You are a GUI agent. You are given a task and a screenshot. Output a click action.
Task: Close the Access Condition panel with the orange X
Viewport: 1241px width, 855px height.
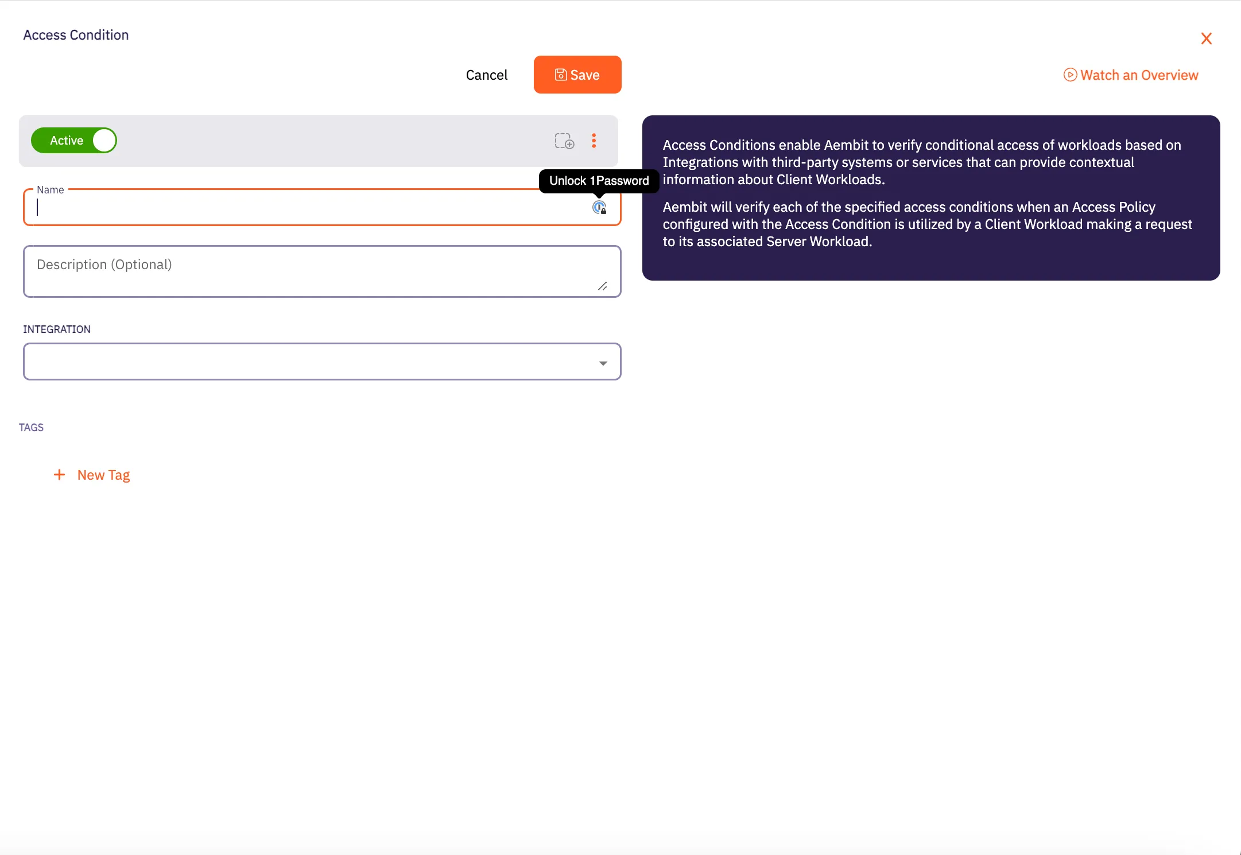1205,38
